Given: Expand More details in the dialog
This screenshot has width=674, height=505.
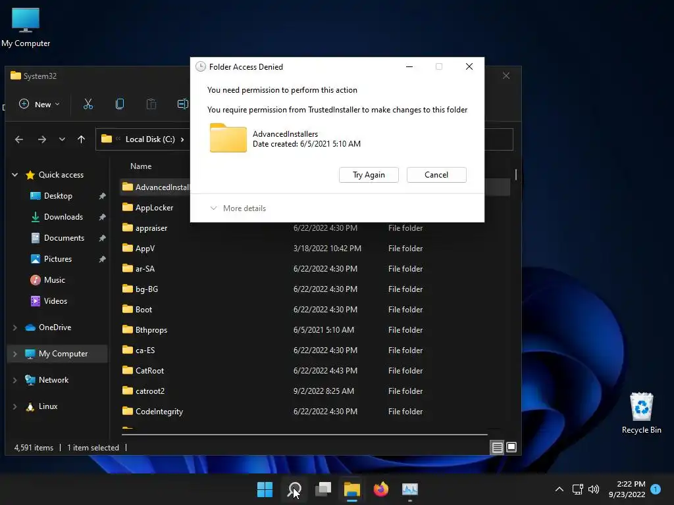Looking at the screenshot, I should tap(238, 208).
